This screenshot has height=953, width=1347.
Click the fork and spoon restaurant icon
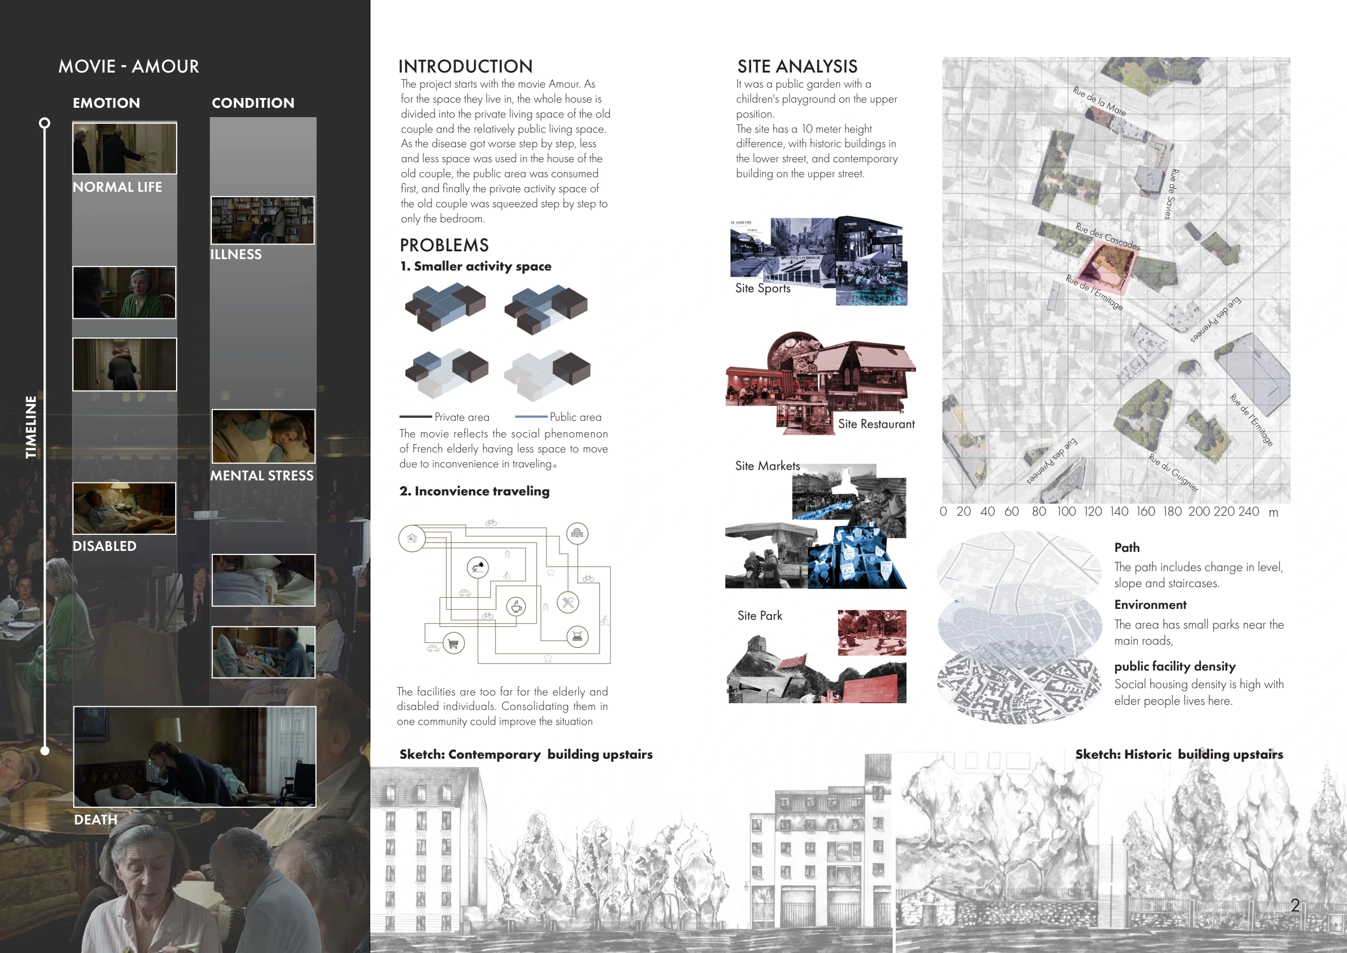[x=568, y=602]
